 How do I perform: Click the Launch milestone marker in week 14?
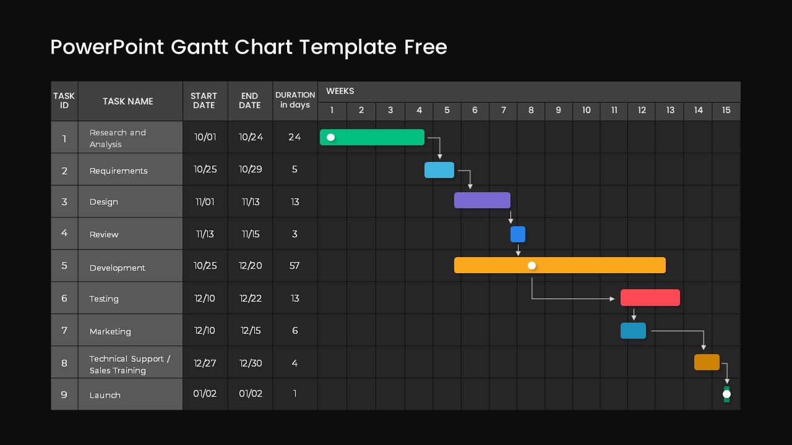click(726, 394)
